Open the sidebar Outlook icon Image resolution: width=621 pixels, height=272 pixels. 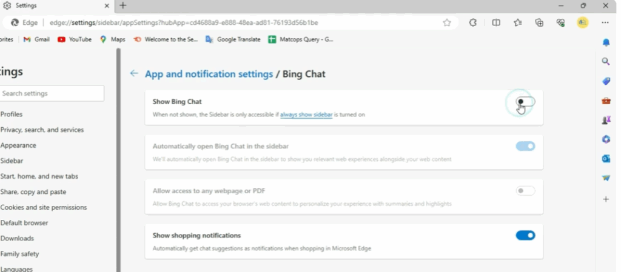pos(606,159)
